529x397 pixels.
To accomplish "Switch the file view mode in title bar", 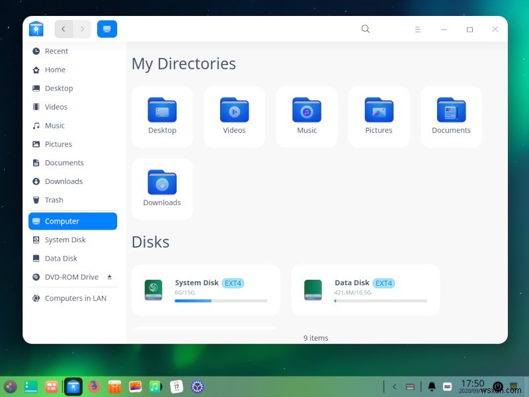I will tap(107, 28).
